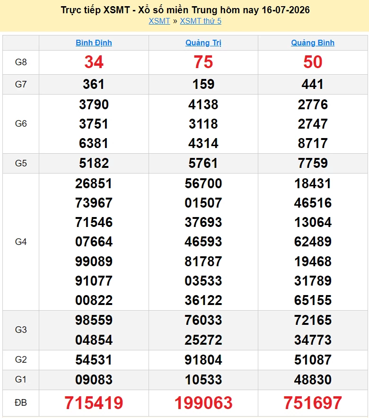Select G1 result 10533
The height and width of the screenshot is (418, 369).
pyautogui.click(x=203, y=380)
